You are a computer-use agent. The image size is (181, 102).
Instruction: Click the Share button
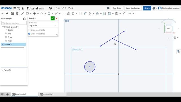tap(147, 8)
